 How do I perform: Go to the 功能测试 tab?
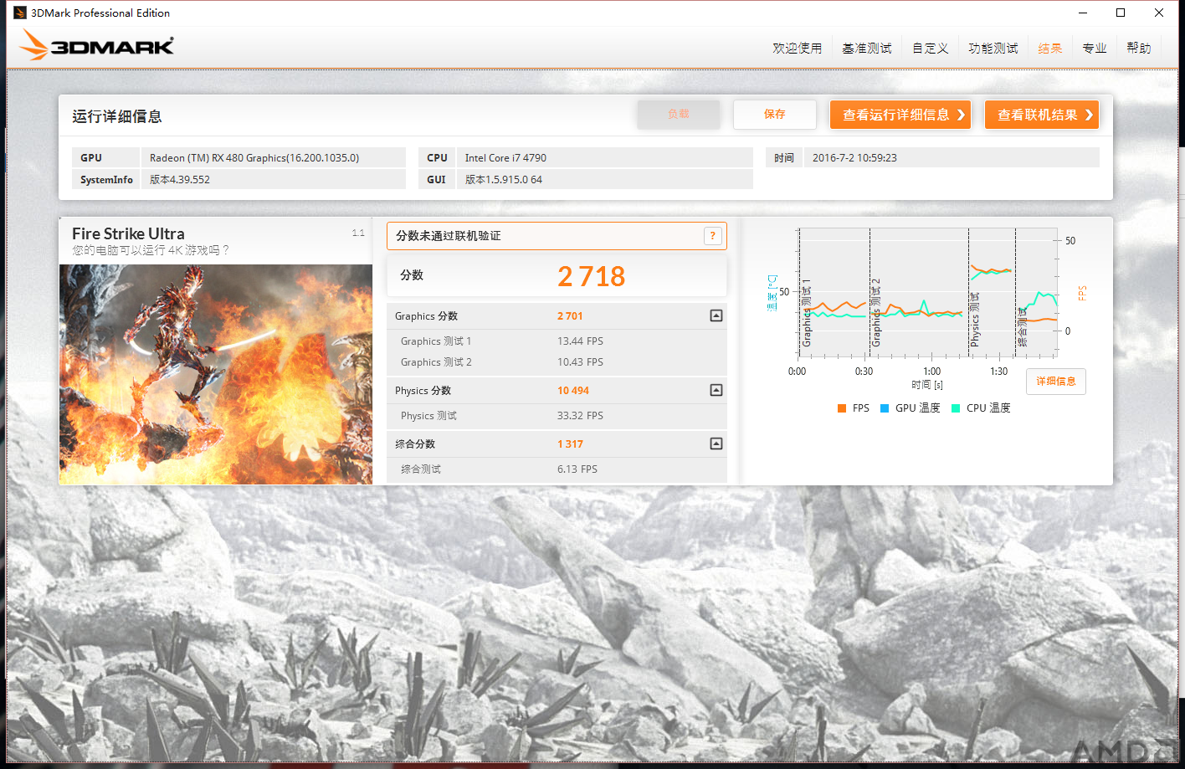[x=993, y=48]
